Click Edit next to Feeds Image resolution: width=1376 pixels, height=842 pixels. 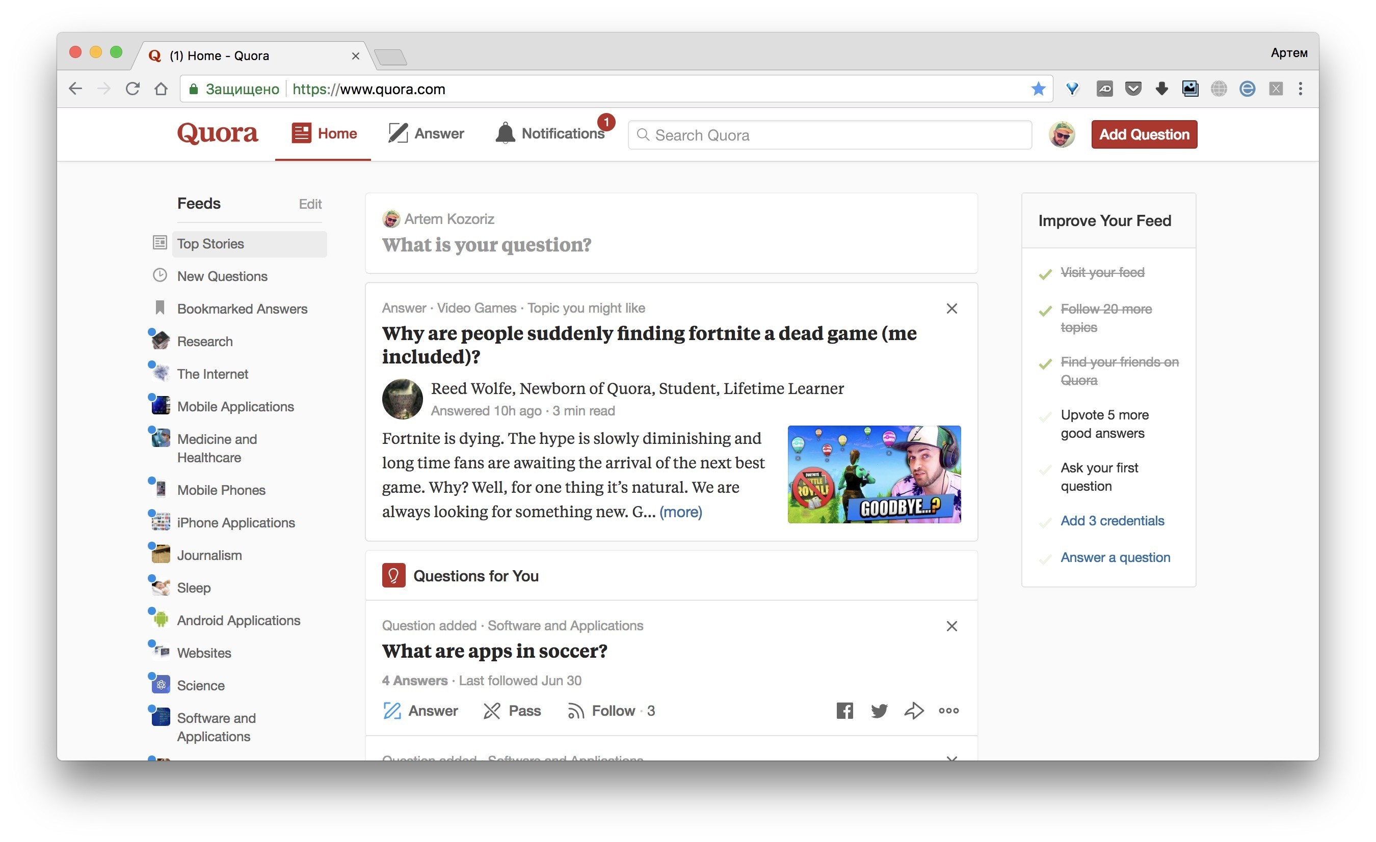click(x=310, y=204)
